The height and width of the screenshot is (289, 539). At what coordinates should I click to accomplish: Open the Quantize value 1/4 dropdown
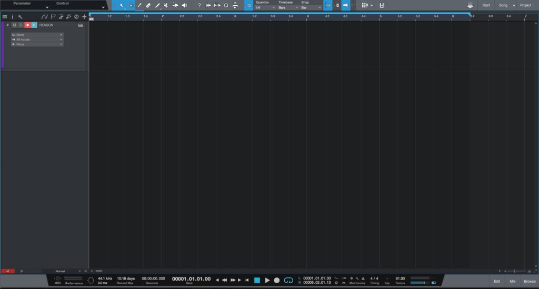265,7
